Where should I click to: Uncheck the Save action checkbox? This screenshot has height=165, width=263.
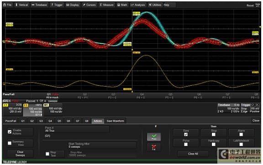(186, 134)
